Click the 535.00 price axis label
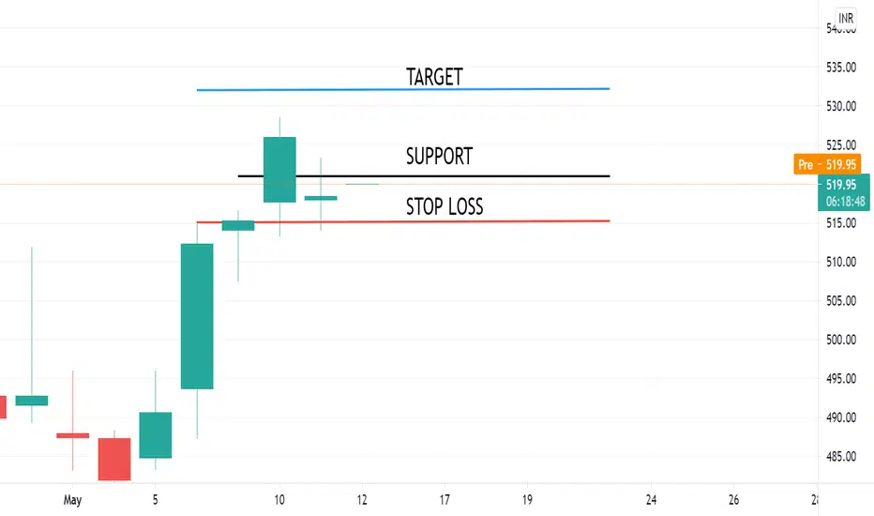This screenshot has width=874, height=516. point(841,68)
